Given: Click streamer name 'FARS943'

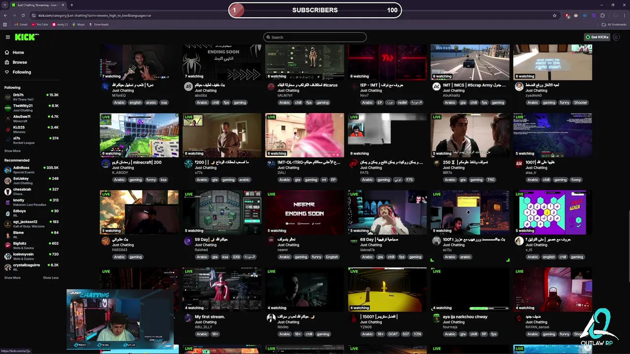Looking at the screenshot, I should tap(120, 250).
